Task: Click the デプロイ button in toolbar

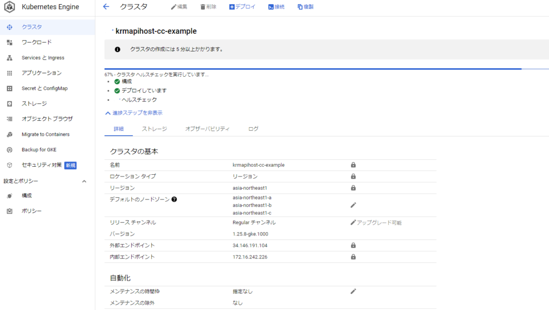Action: (x=242, y=7)
